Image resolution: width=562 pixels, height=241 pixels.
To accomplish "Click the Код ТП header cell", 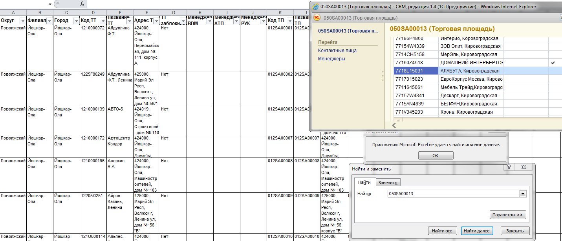I will coord(280,20).
